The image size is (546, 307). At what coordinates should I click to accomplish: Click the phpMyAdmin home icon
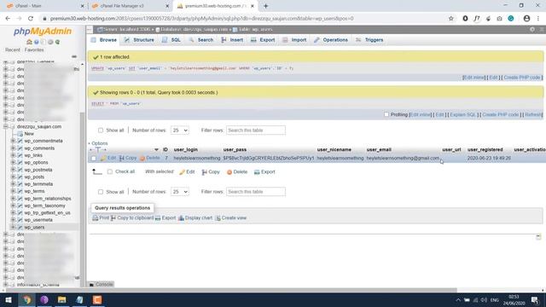click(29, 42)
